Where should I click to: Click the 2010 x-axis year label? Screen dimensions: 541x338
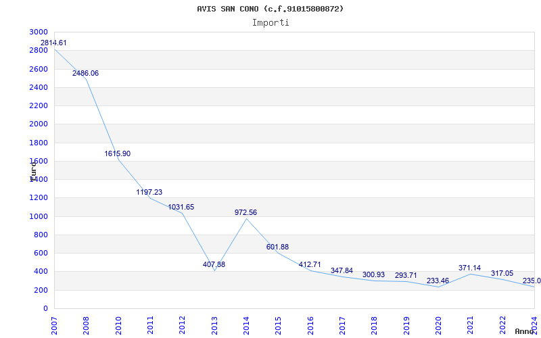click(x=118, y=325)
